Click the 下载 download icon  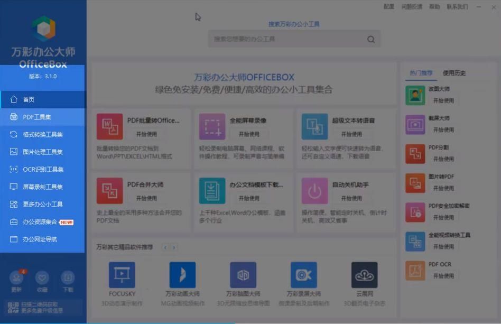(x=68, y=277)
